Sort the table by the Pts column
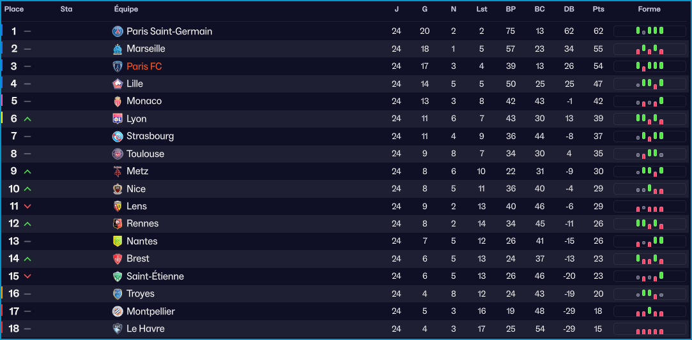This screenshot has height=340, width=692. pos(598,10)
